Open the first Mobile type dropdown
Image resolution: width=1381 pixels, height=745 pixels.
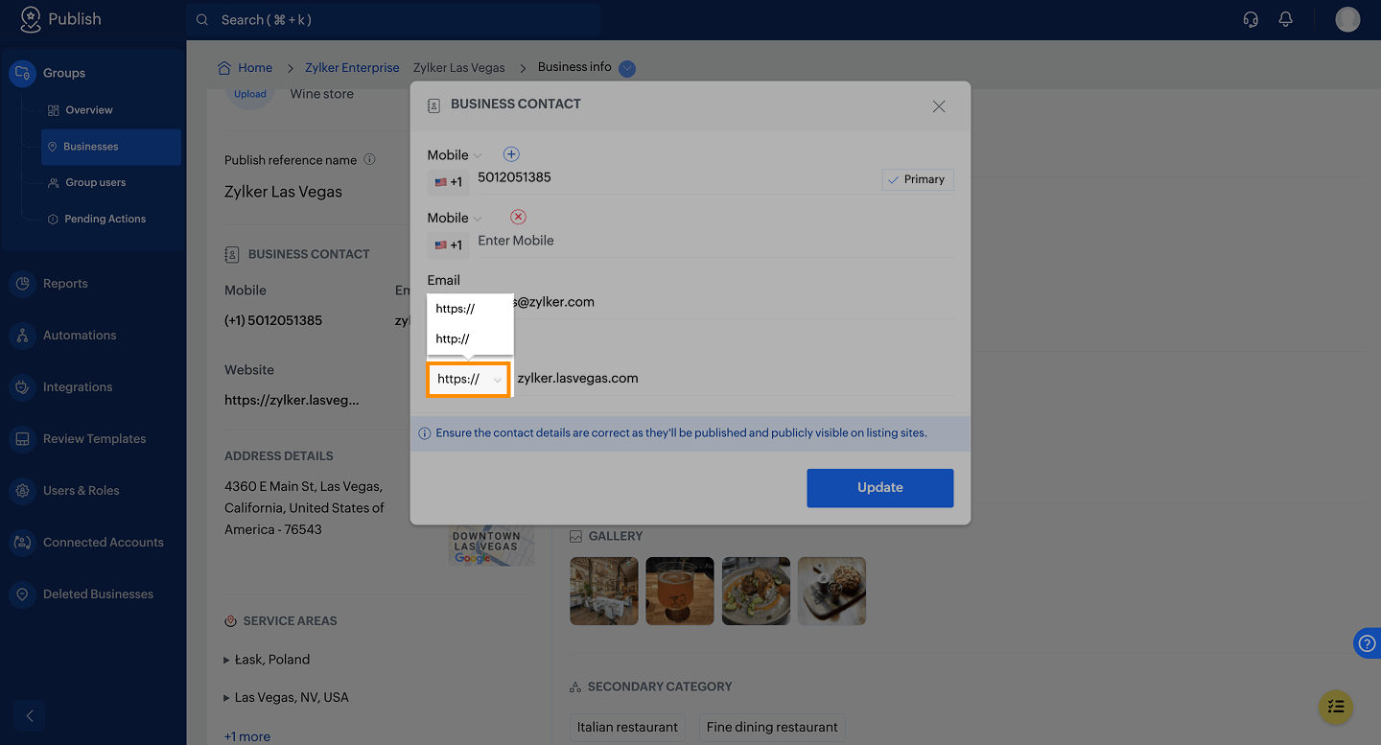point(455,154)
